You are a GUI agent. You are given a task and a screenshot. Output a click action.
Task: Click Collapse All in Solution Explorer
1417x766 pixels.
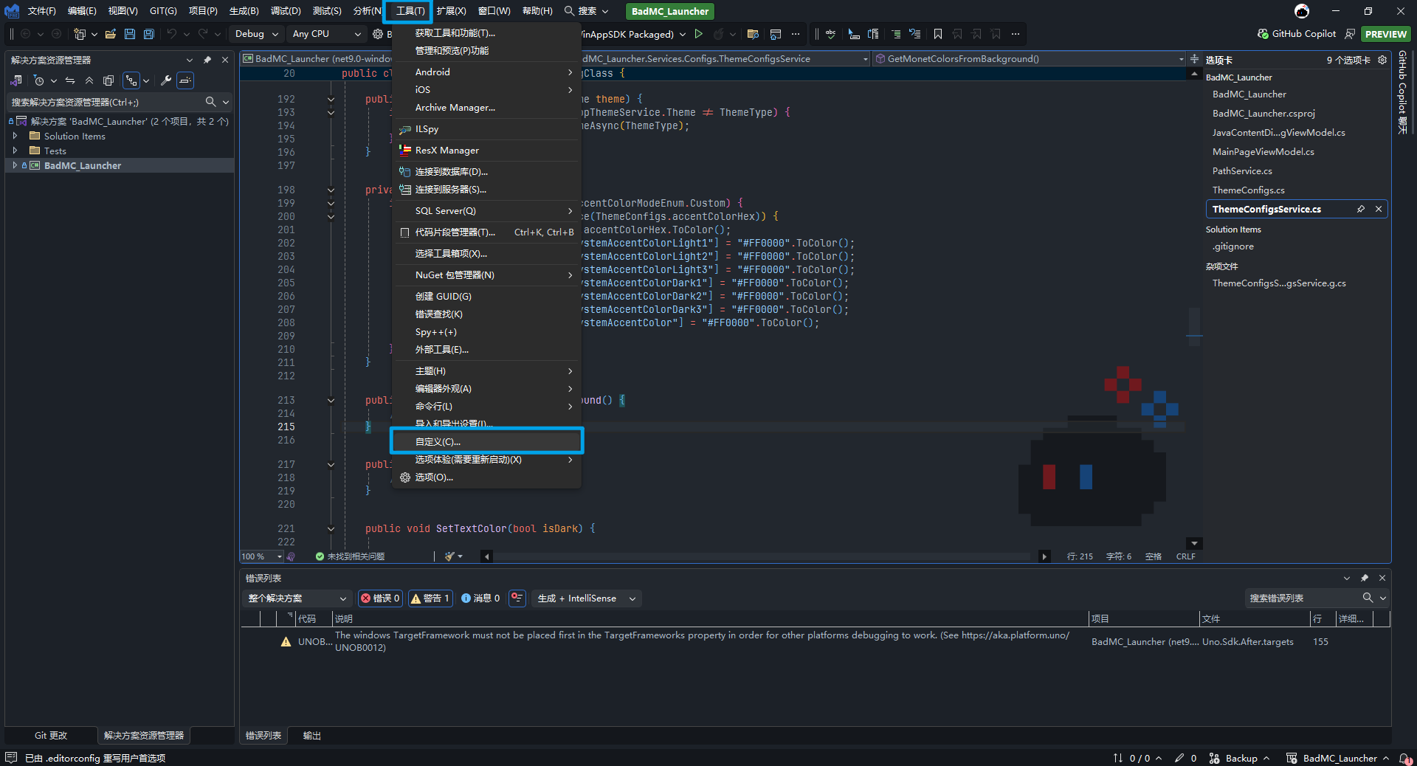(89, 80)
